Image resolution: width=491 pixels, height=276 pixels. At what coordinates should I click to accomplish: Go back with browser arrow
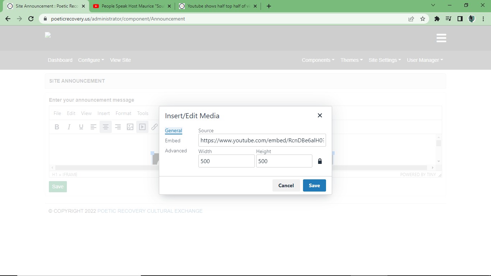coord(8,19)
